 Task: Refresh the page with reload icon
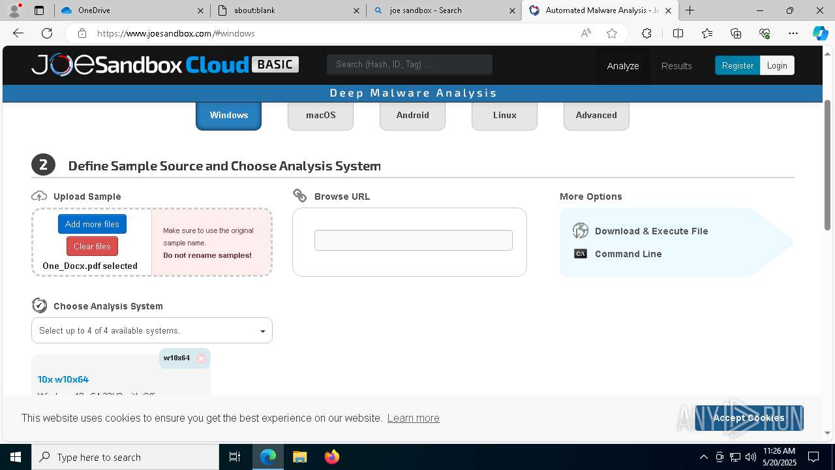coord(47,33)
